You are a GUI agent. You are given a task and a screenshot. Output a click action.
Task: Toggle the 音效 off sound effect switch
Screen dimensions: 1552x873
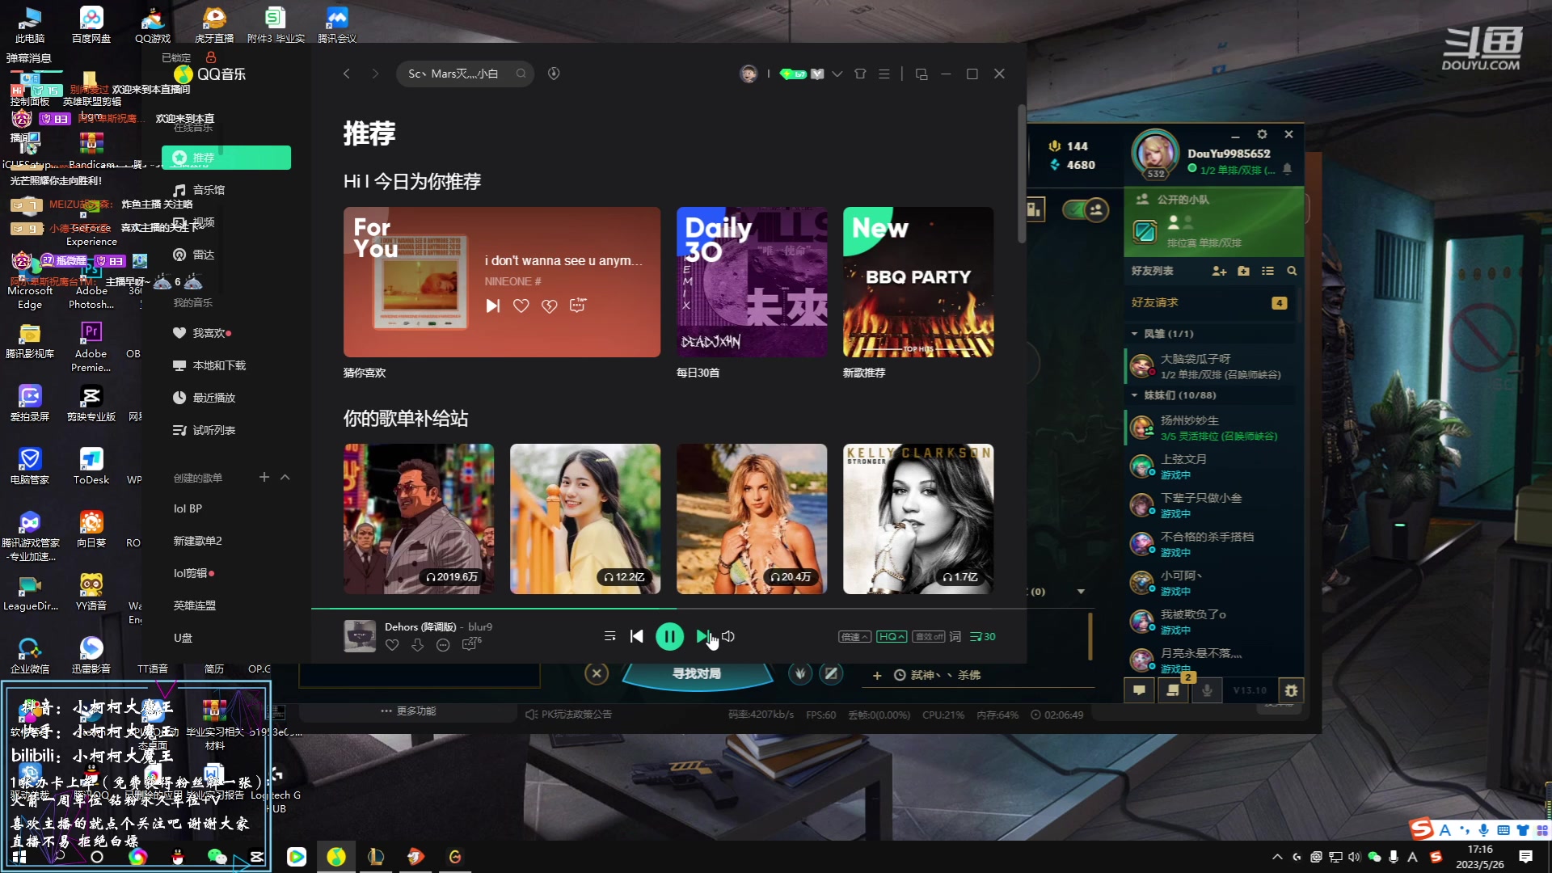coord(928,637)
